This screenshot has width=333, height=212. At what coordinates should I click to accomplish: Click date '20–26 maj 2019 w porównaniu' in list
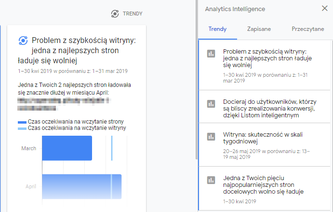click(x=266, y=154)
